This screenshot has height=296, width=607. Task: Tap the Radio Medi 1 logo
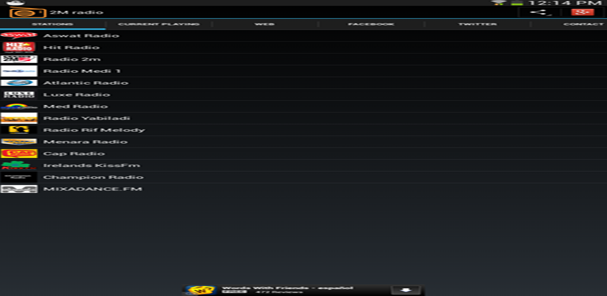[19, 71]
